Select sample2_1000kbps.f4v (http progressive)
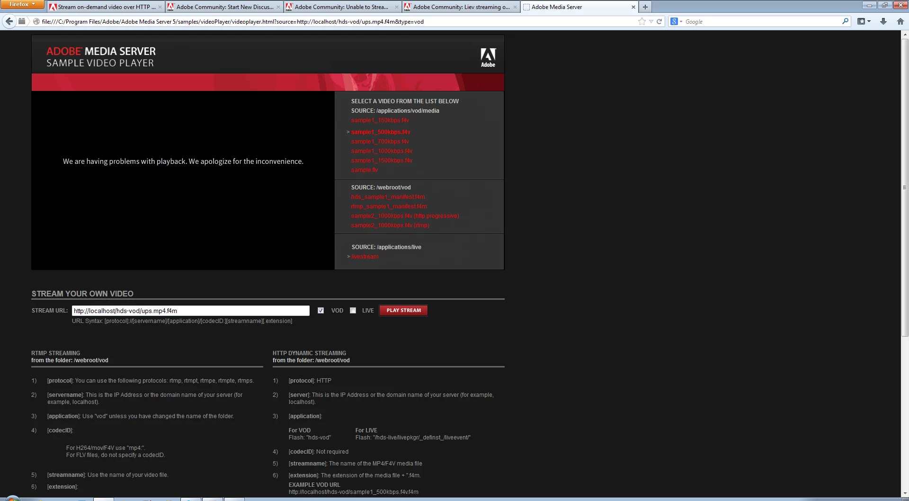 [x=405, y=216]
